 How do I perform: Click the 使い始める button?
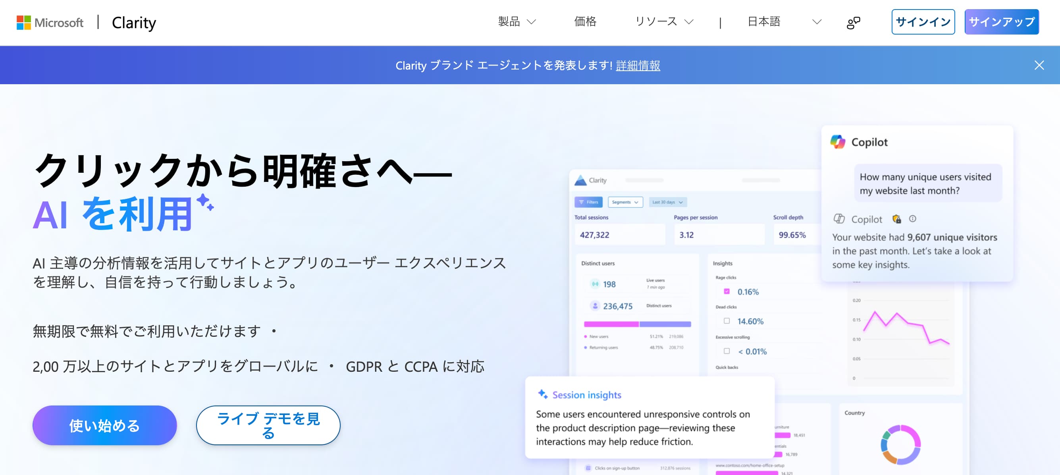click(x=104, y=425)
